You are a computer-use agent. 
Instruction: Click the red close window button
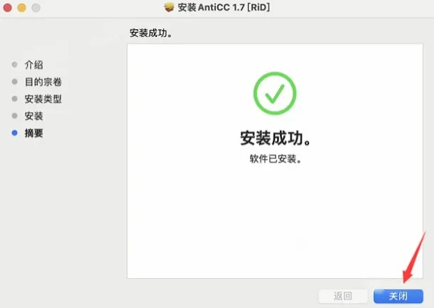(x=8, y=8)
